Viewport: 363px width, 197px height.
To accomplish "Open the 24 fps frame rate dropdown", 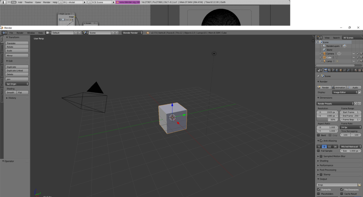I will [x=351, y=127].
